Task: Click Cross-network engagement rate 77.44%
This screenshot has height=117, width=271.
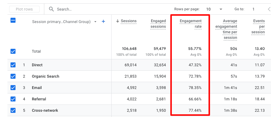Action: pyautogui.click(x=195, y=110)
